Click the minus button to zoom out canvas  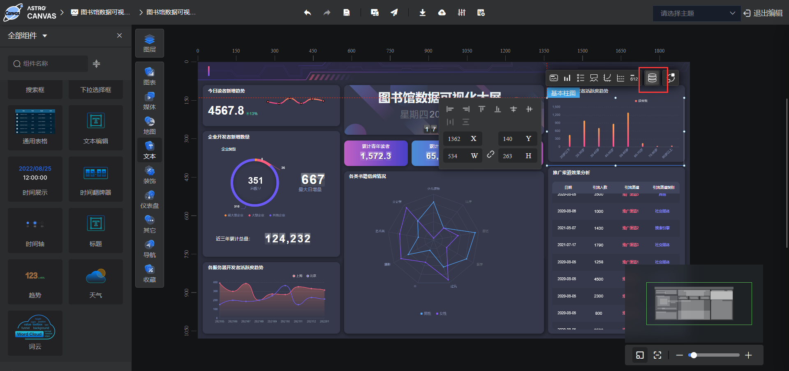tap(679, 355)
